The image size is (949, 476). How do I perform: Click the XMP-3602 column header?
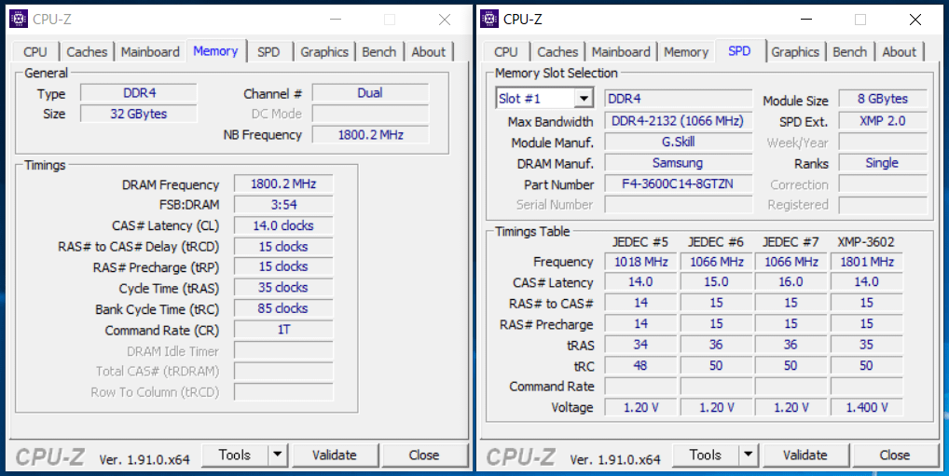click(866, 242)
